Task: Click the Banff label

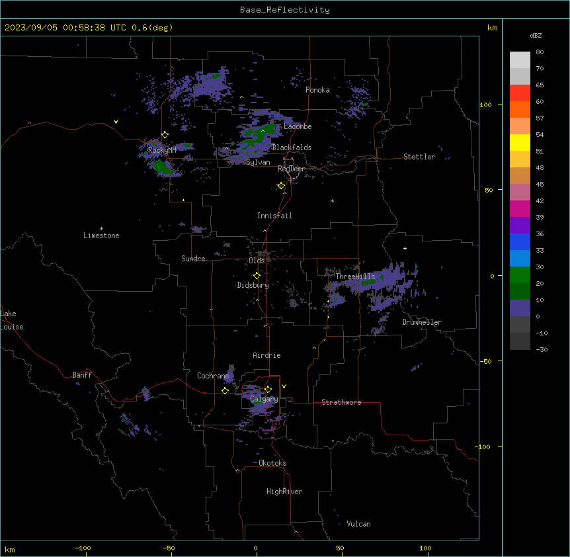Action: coord(82,375)
